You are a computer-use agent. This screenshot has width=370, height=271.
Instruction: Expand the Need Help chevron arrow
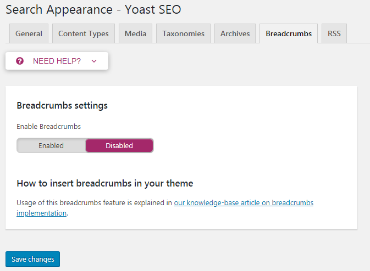[x=94, y=61]
